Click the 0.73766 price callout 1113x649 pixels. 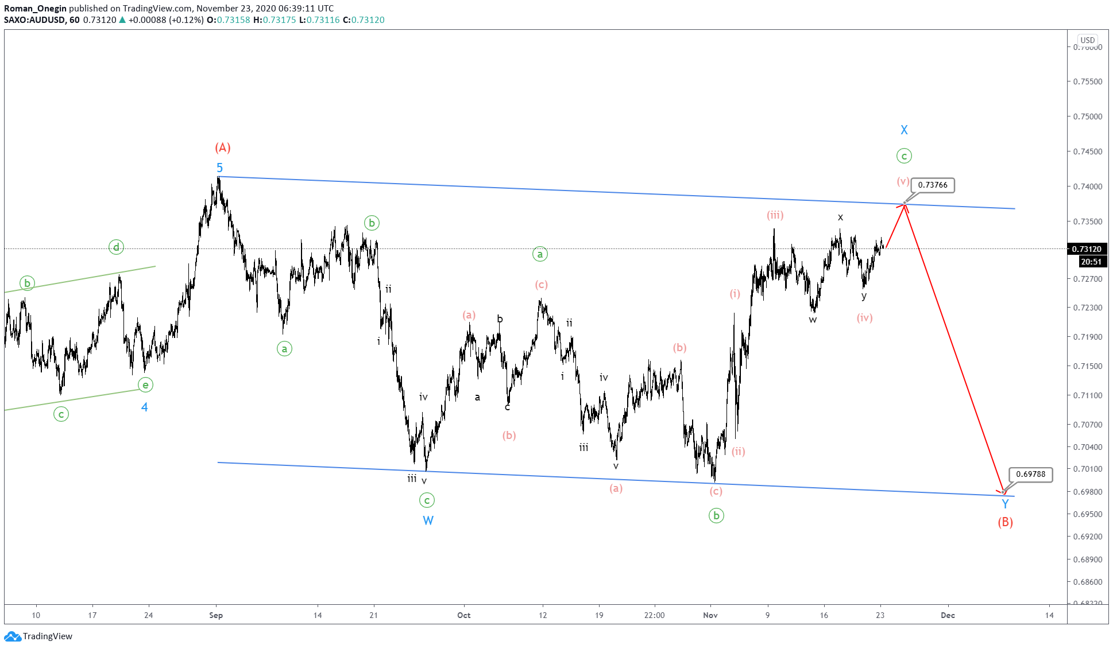932,185
